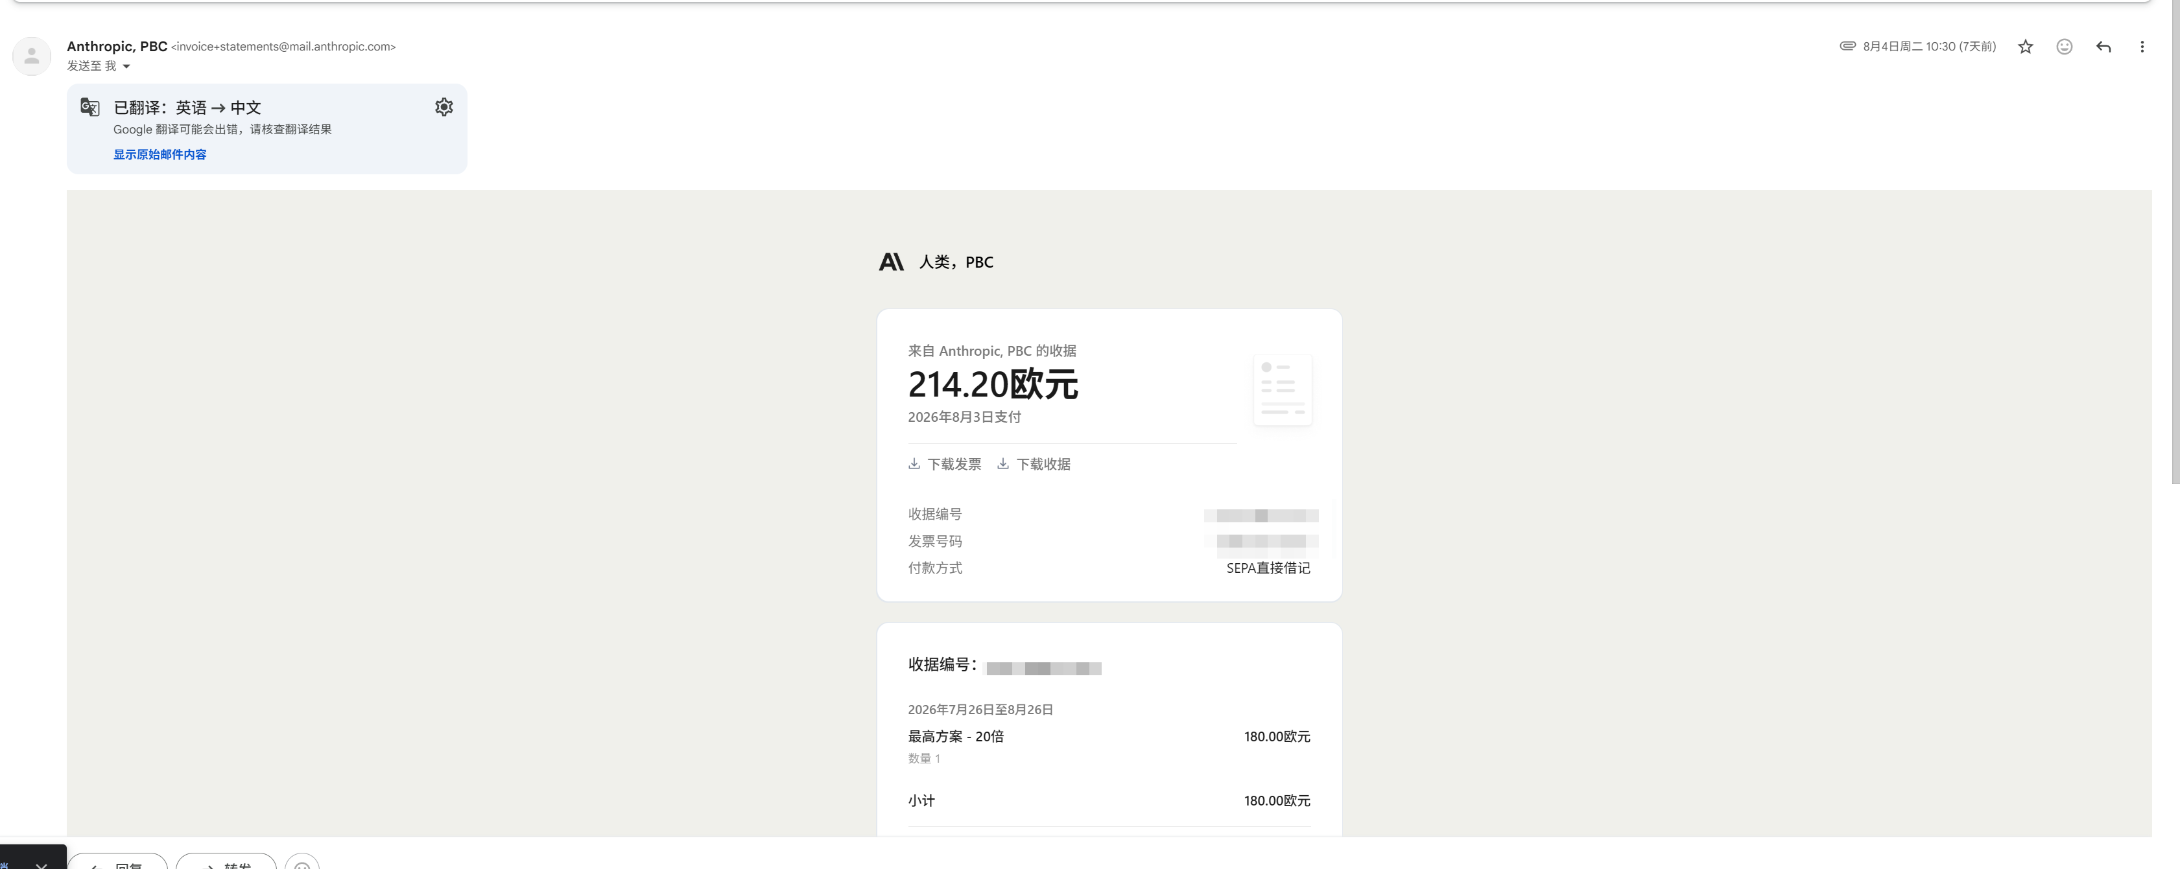Click the 收据编号 label in the summary card
Viewport: 2180px width, 869px height.
pyautogui.click(x=934, y=514)
